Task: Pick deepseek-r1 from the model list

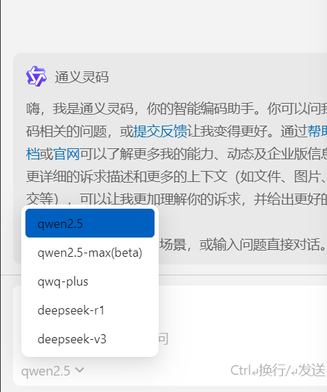Action: coord(90,310)
